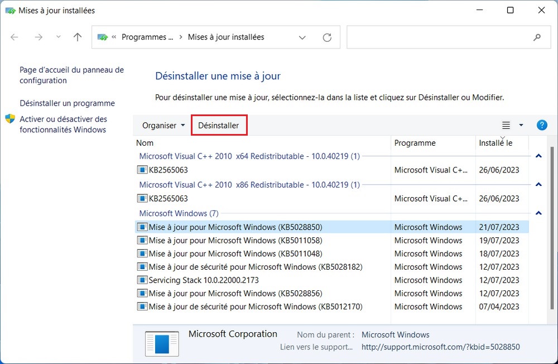Click the date 07/04/2023 cell
This screenshot has height=364, width=558.
click(499, 306)
